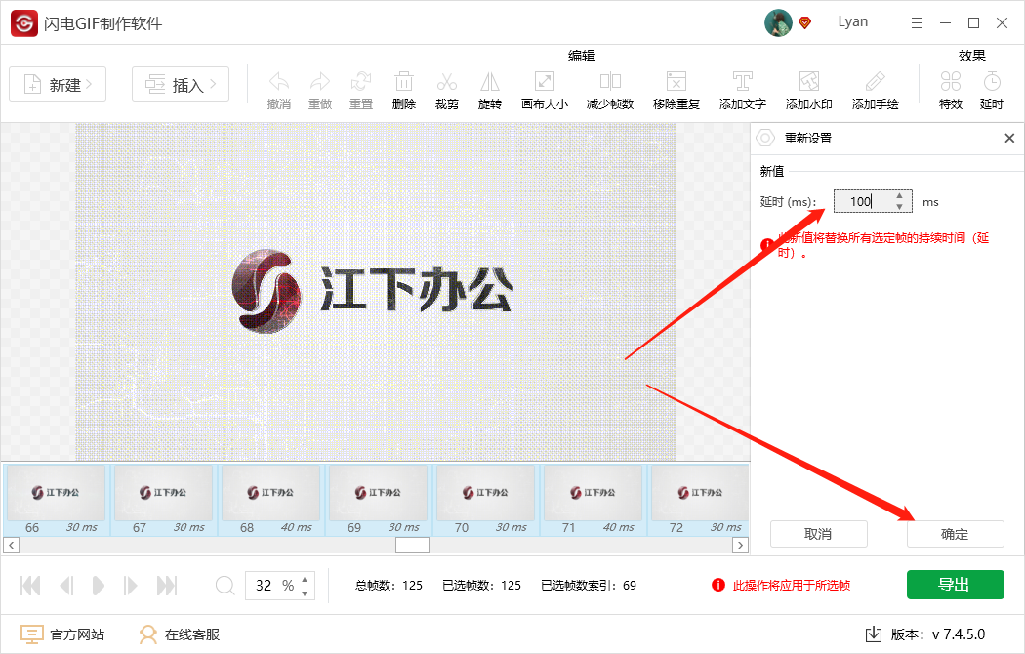Increase delay value with up arrow
The image size is (1025, 654).
click(x=899, y=195)
